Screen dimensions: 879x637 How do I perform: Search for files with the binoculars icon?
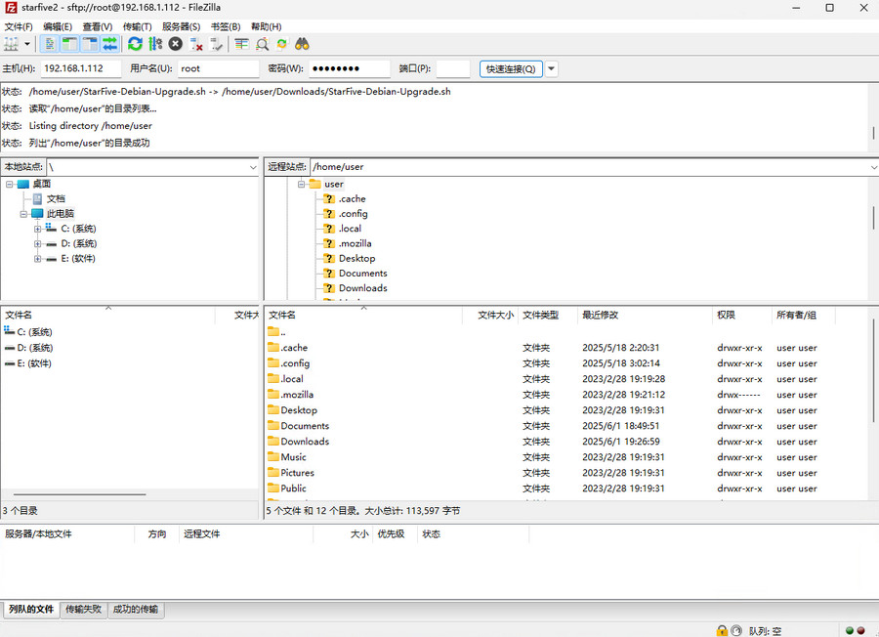coord(302,44)
